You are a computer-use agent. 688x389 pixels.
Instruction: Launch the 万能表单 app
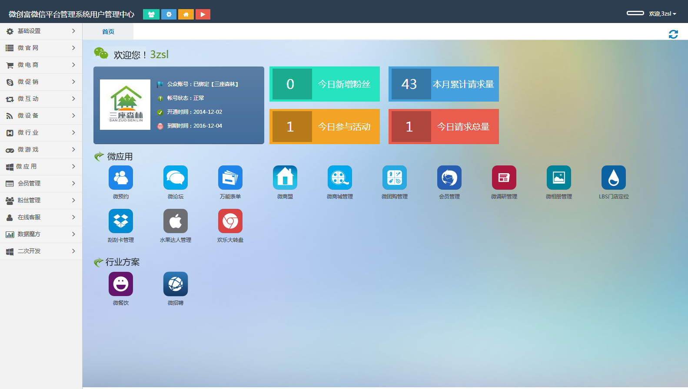pos(230,178)
